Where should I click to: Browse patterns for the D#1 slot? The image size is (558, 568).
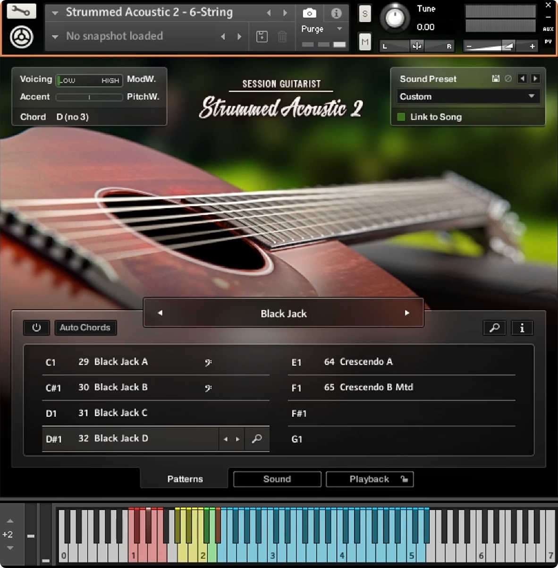click(257, 439)
